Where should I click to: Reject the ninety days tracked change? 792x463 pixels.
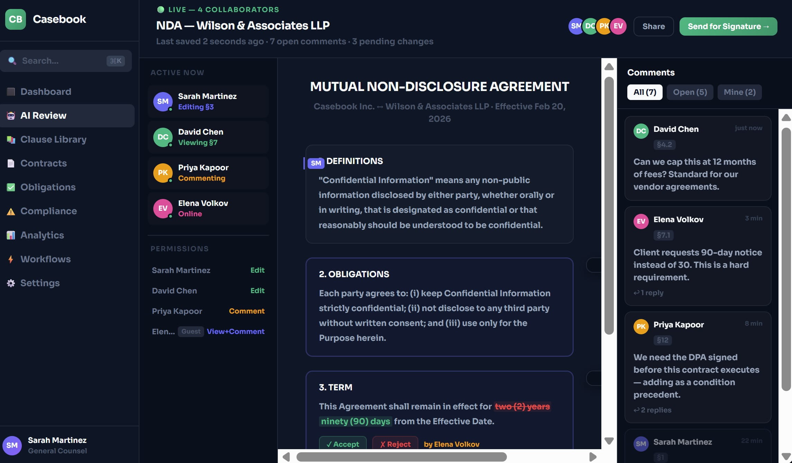click(395, 444)
